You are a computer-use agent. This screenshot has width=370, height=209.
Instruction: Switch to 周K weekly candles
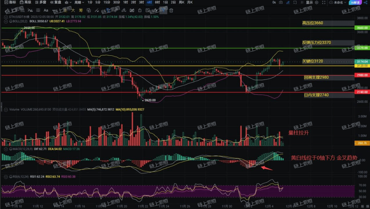pyautogui.click(x=181, y=2)
